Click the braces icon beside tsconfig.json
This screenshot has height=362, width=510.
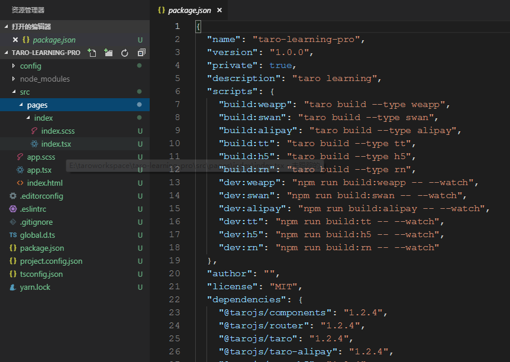point(13,274)
